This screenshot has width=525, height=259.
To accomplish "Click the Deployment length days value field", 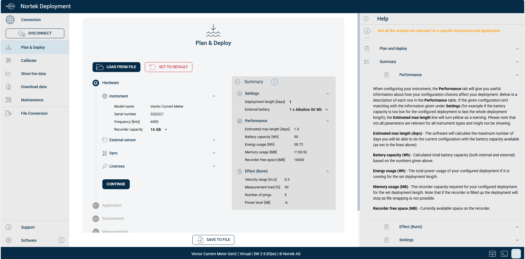I will tap(291, 102).
